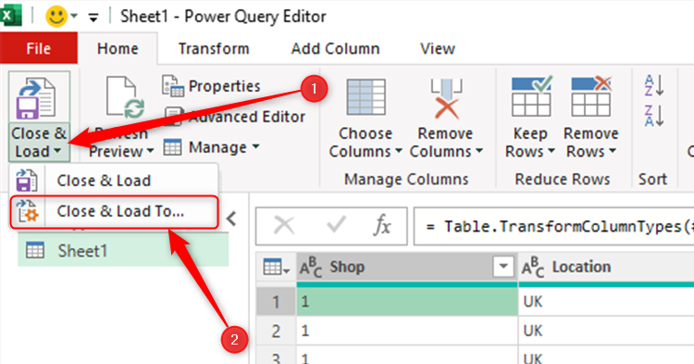Open the View ribbon tab
The width and height of the screenshot is (694, 364).
point(438,48)
